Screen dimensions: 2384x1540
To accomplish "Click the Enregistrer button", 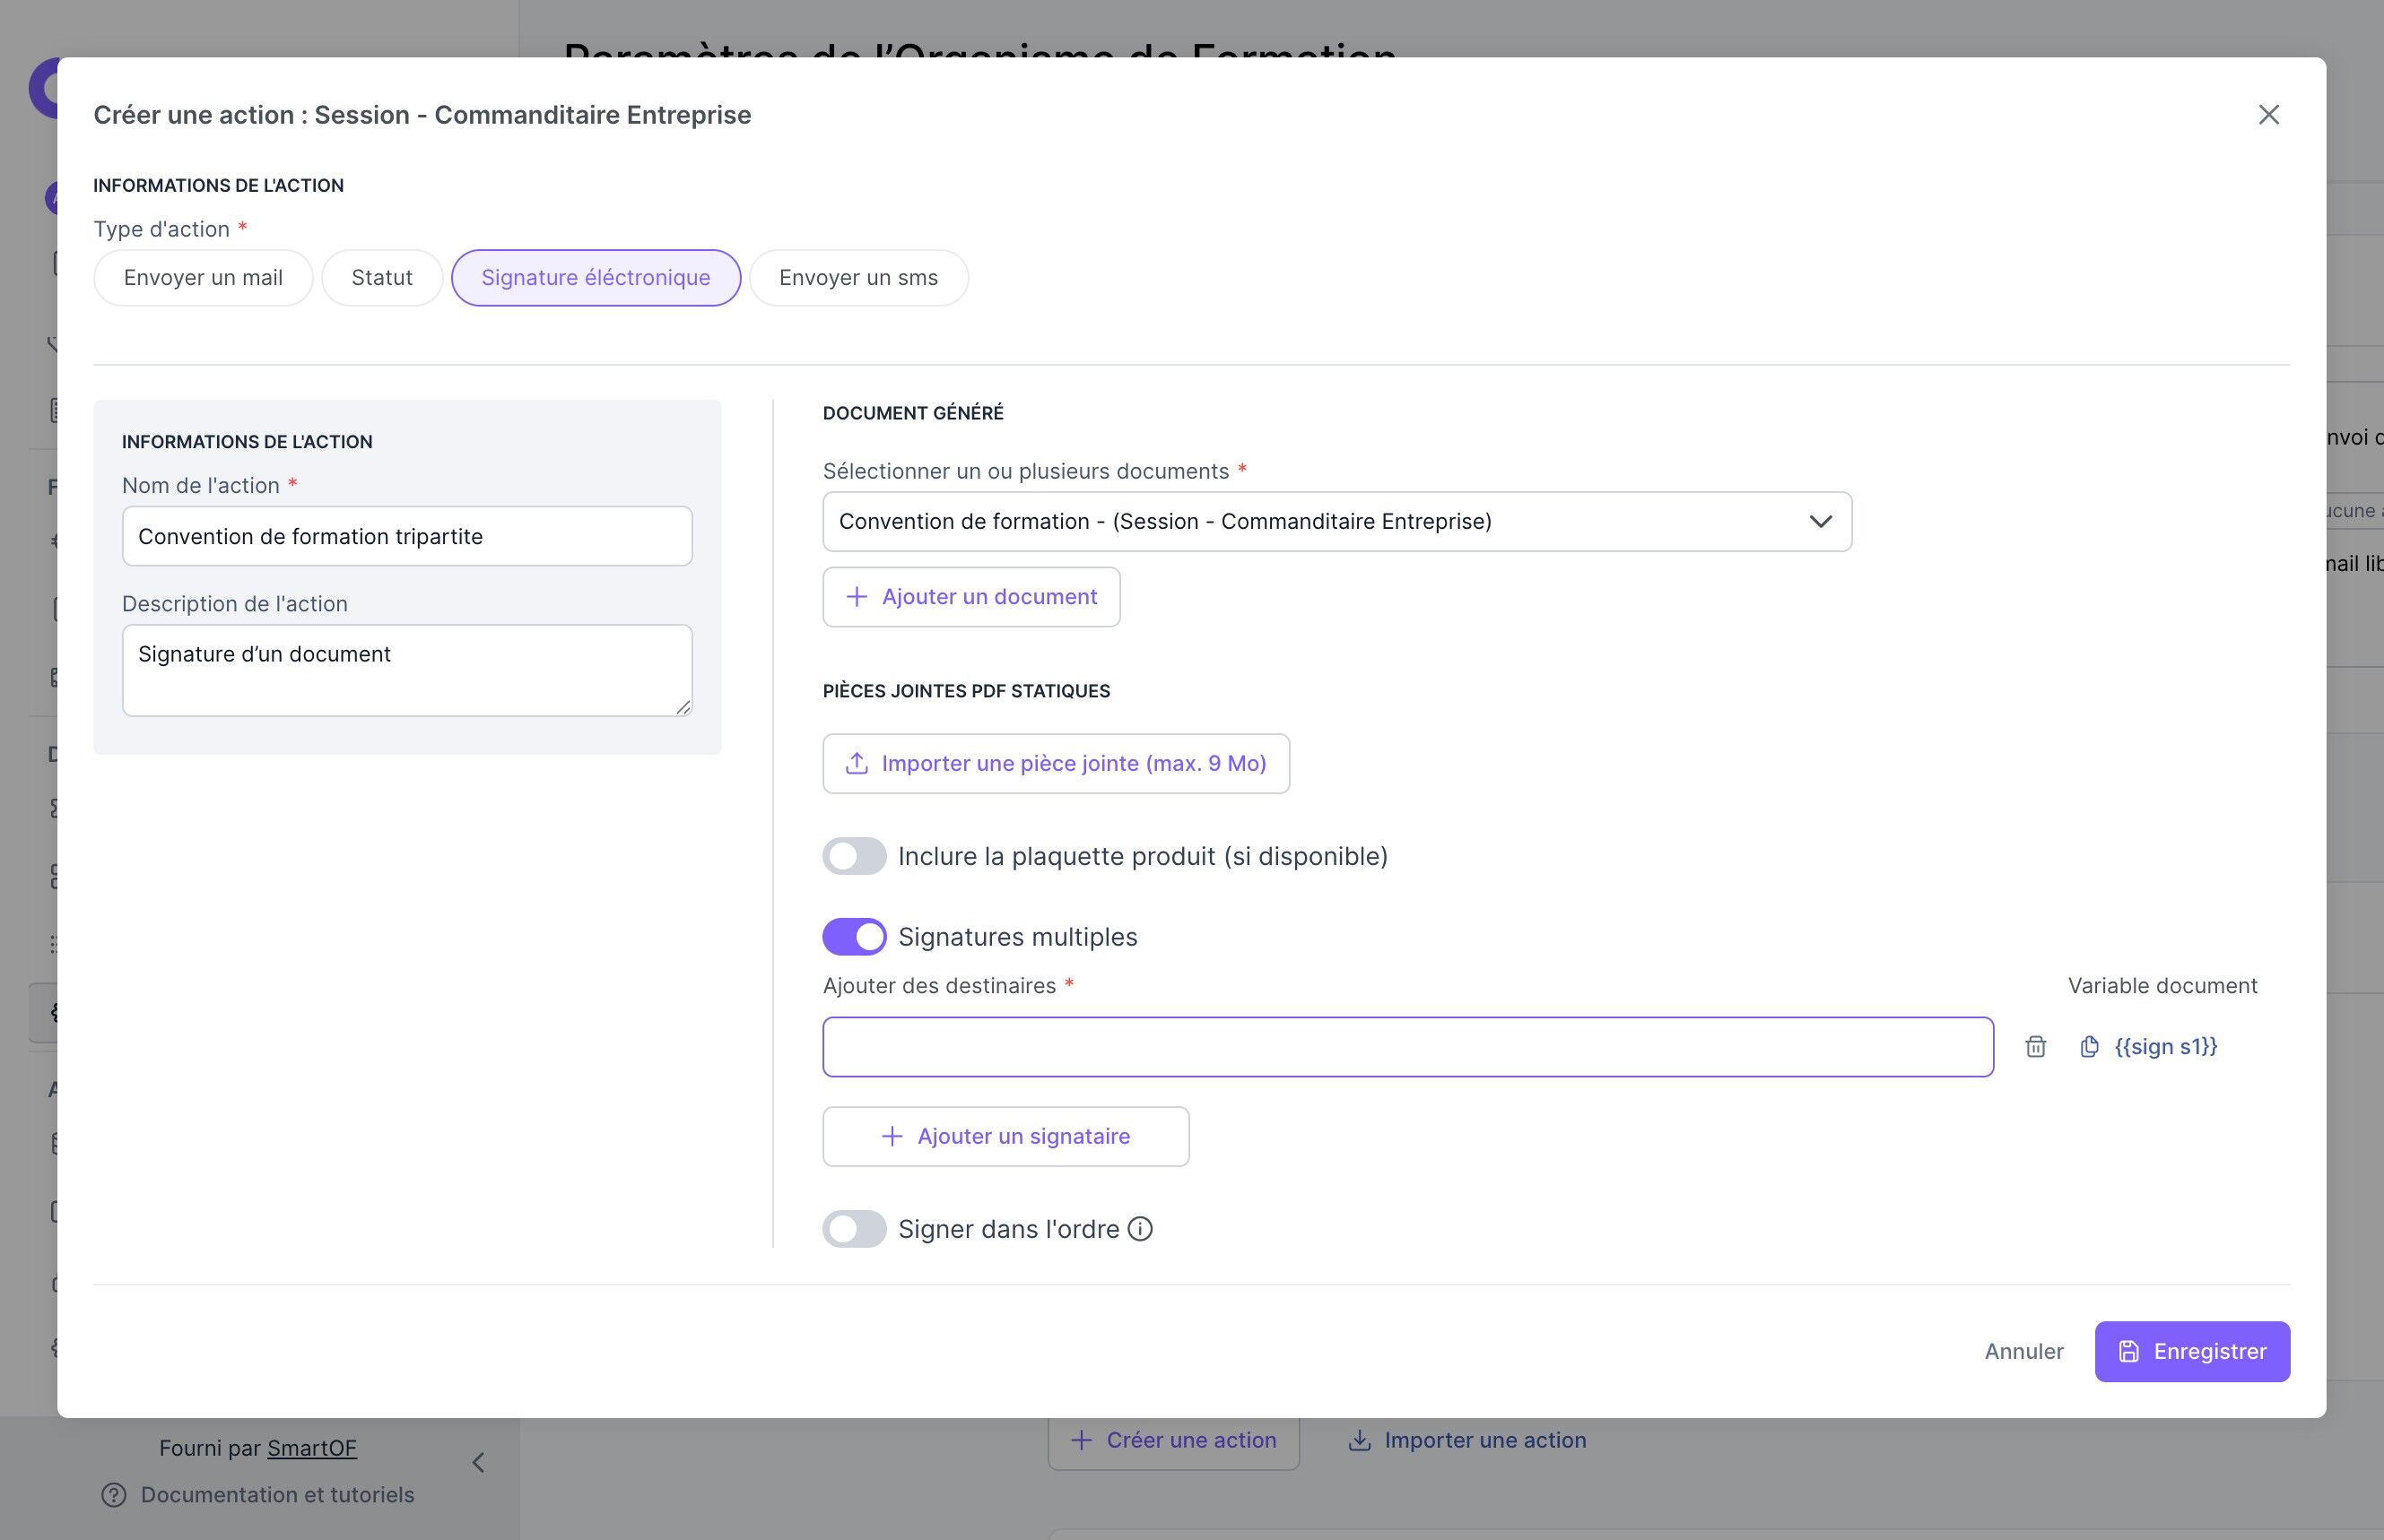I will (x=2191, y=1352).
